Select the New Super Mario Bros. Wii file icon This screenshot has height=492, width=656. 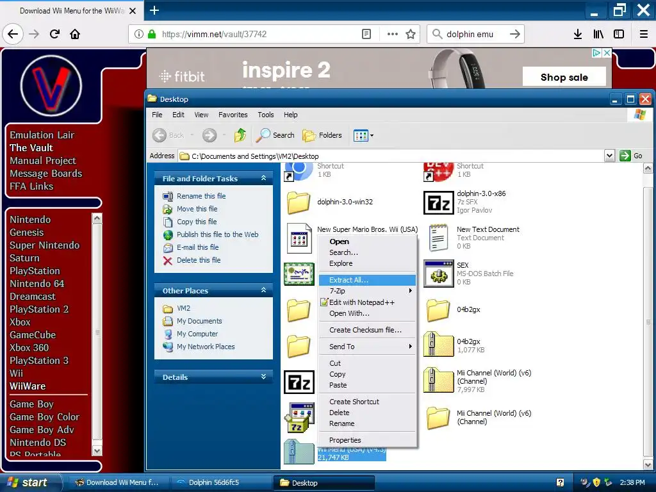[x=299, y=238]
